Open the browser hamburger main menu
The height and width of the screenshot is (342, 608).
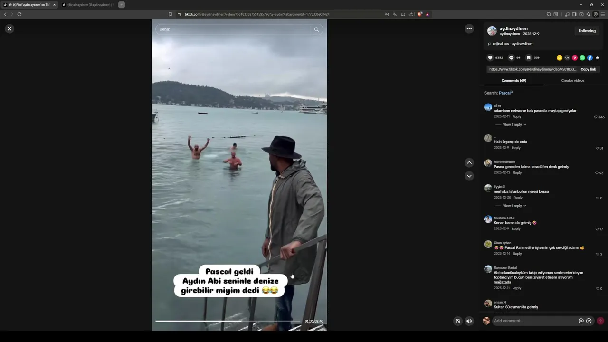coord(603,14)
